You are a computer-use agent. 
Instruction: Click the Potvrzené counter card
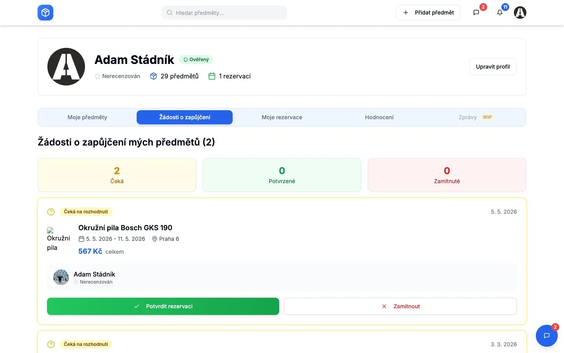282,175
